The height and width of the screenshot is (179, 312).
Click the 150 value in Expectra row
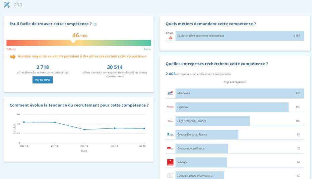click(x=298, y=107)
